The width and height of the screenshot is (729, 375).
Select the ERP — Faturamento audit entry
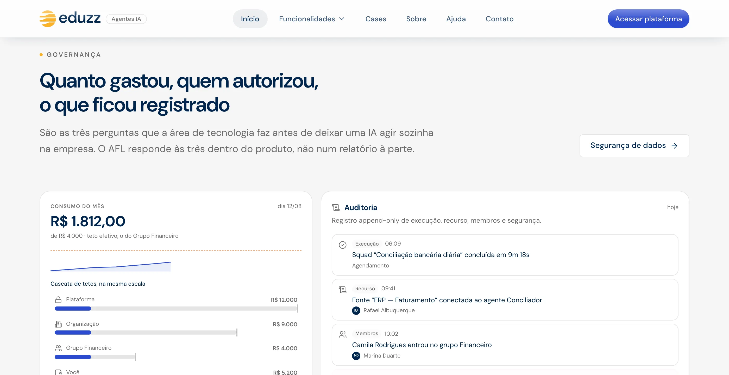coord(505,300)
